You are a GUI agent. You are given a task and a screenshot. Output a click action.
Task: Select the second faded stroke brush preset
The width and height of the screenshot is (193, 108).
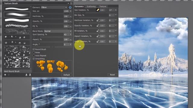coord(17,14)
